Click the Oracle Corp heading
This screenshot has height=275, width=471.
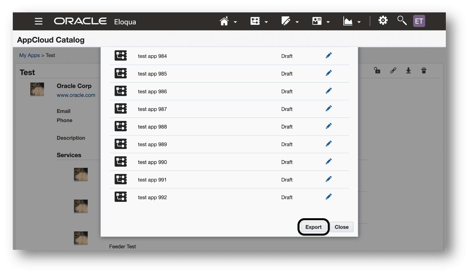point(74,86)
